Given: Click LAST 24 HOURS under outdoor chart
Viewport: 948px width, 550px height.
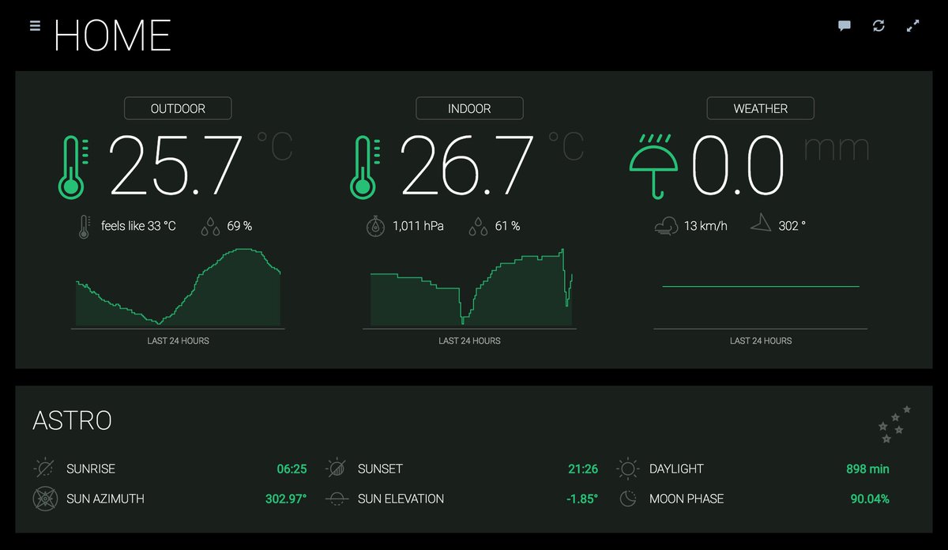Looking at the screenshot, I should tap(178, 341).
